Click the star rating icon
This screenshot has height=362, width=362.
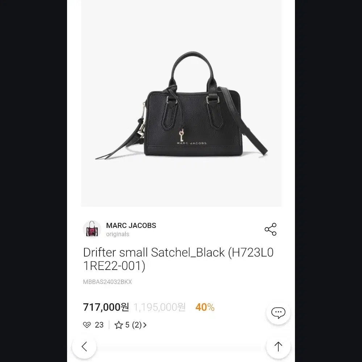(x=118, y=325)
